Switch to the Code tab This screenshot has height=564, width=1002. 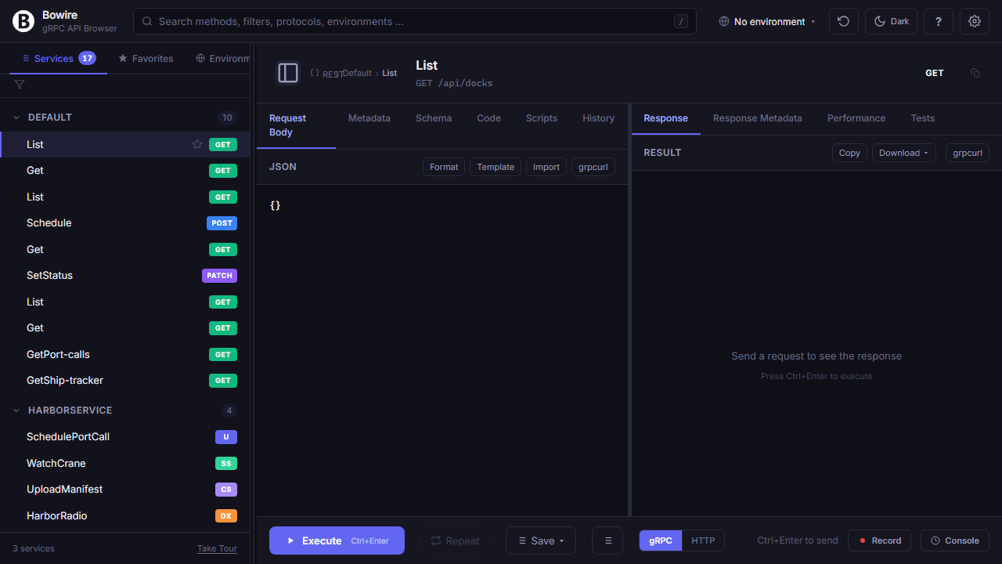488,118
